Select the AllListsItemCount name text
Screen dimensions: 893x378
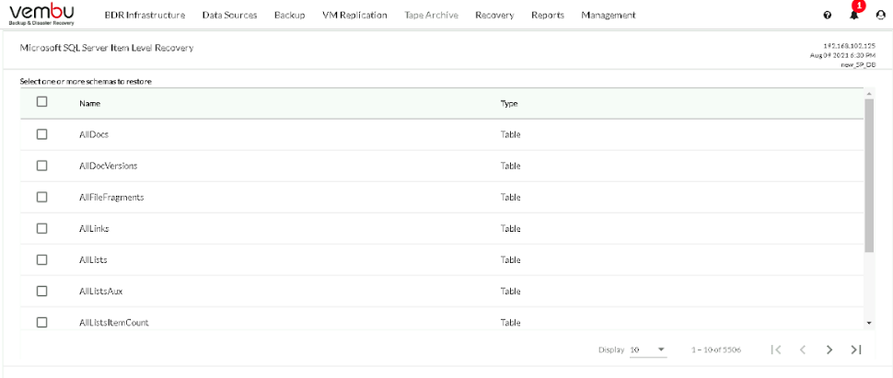coord(114,323)
